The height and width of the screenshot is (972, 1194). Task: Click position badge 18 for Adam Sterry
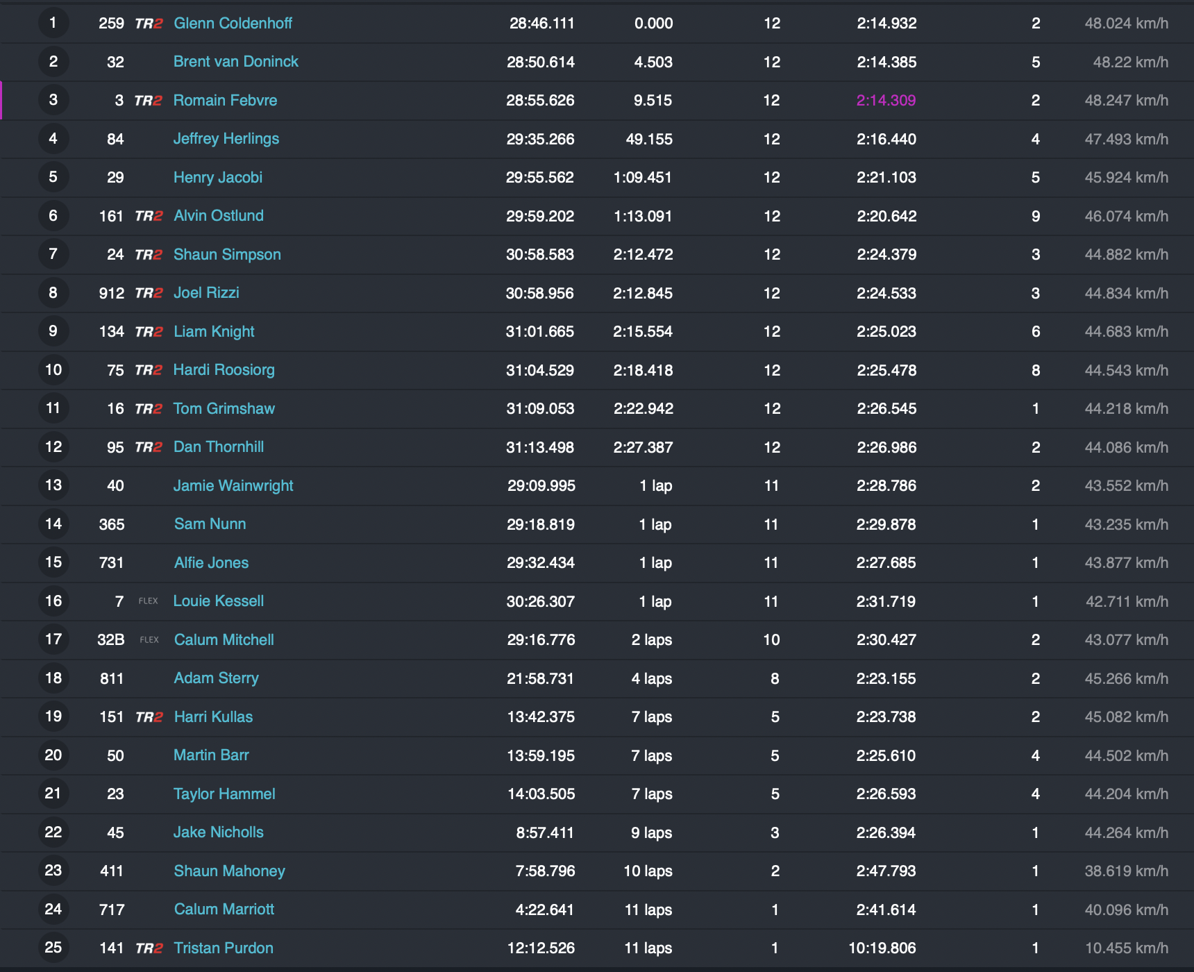click(x=53, y=678)
